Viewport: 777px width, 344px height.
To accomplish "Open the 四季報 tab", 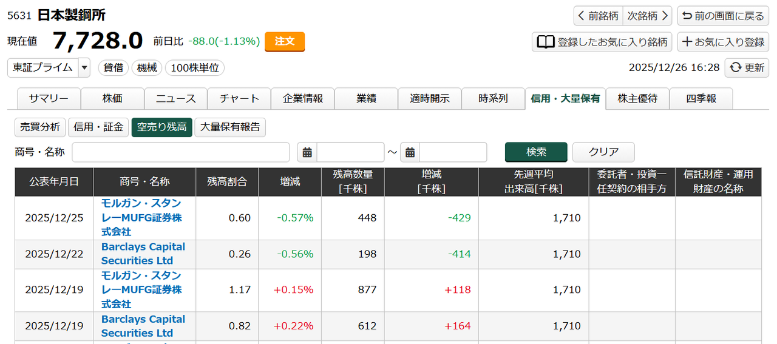I will coord(701,98).
